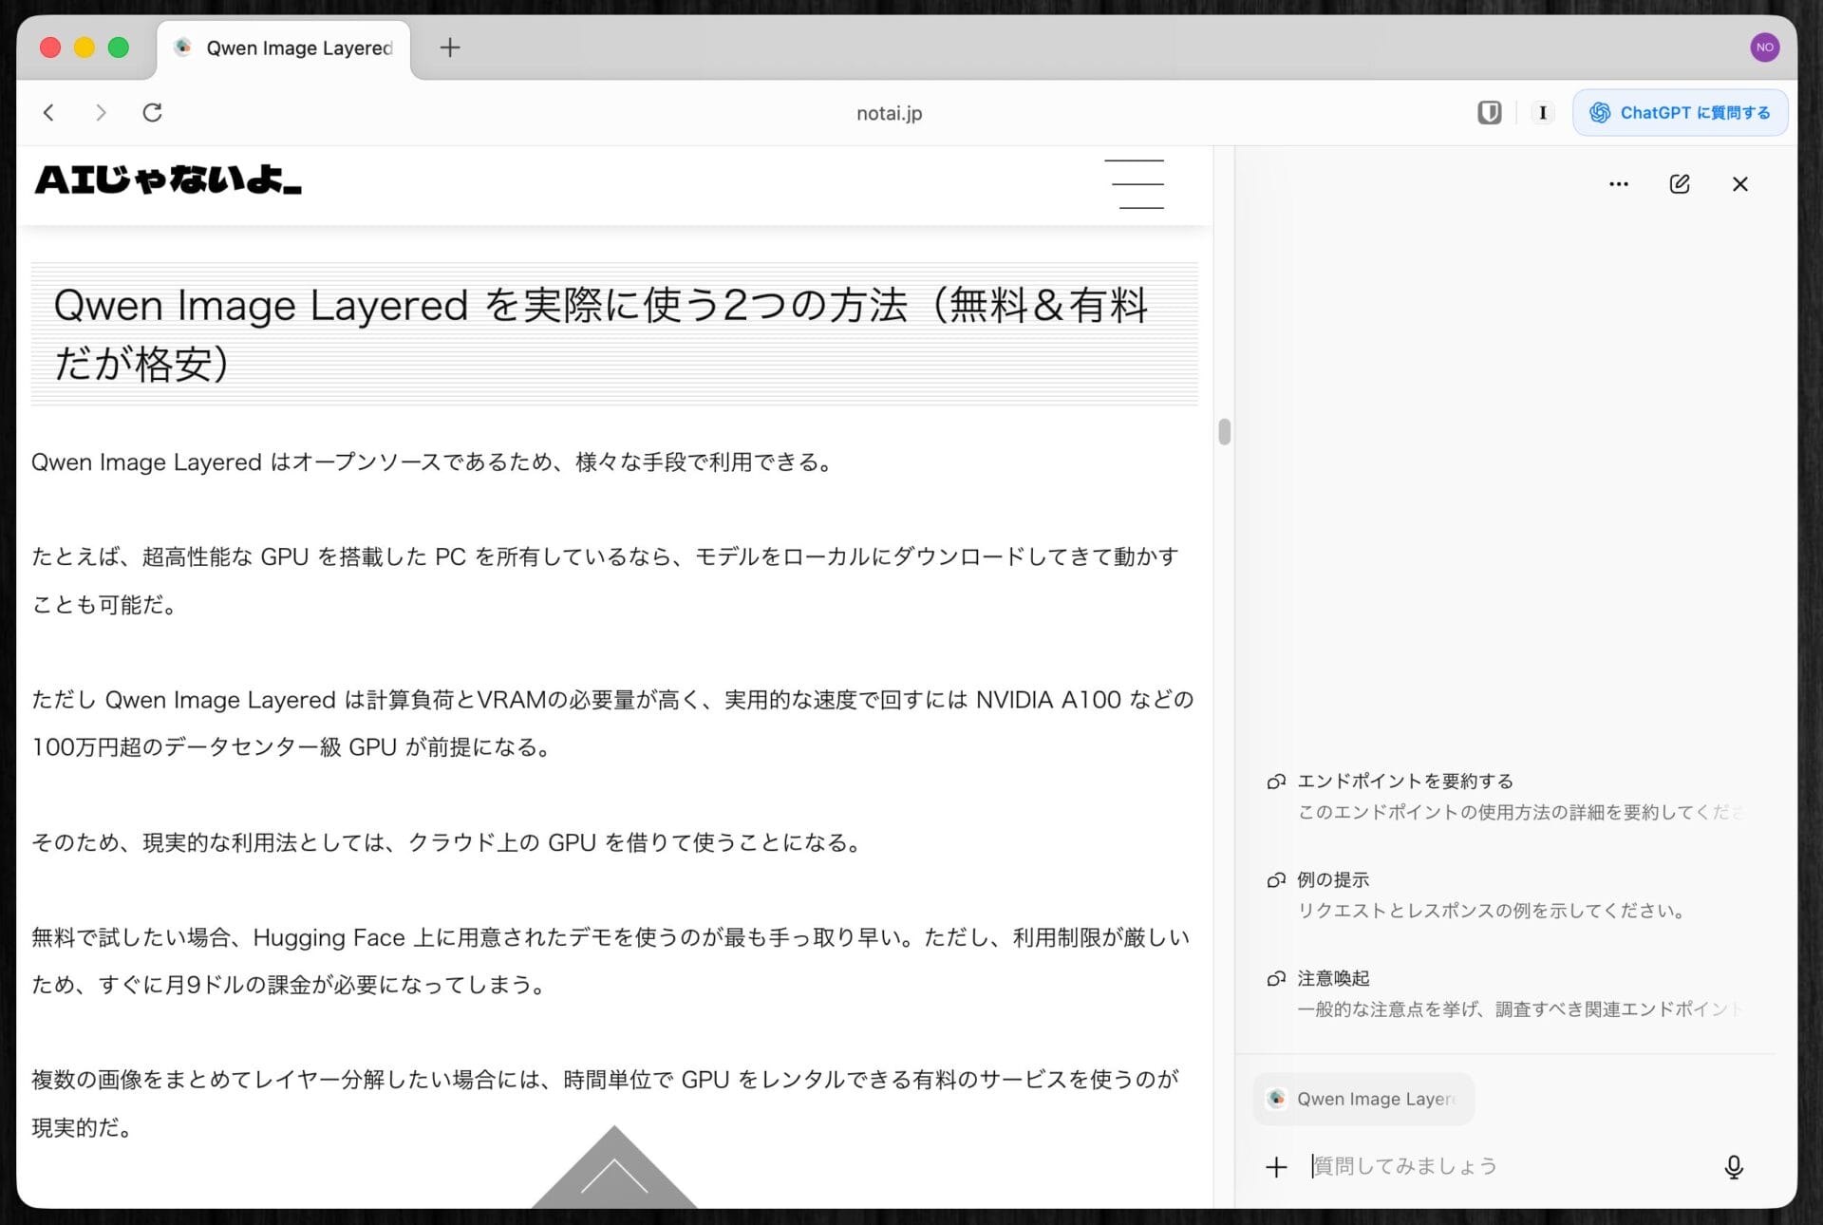Activate voice input with the microphone icon
Image resolution: width=1823 pixels, height=1225 pixels.
click(1734, 1166)
